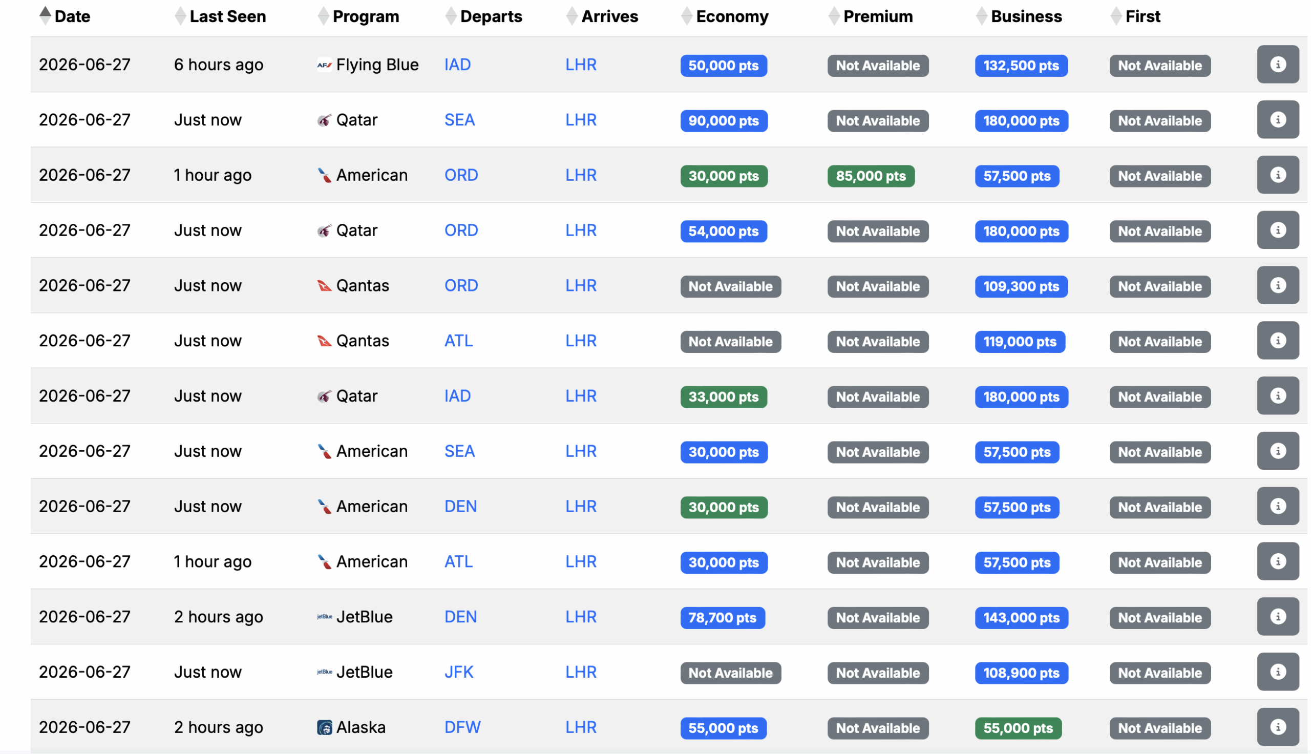
Task: Select the 85,000 pts Premium fare
Action: pyautogui.click(x=870, y=176)
